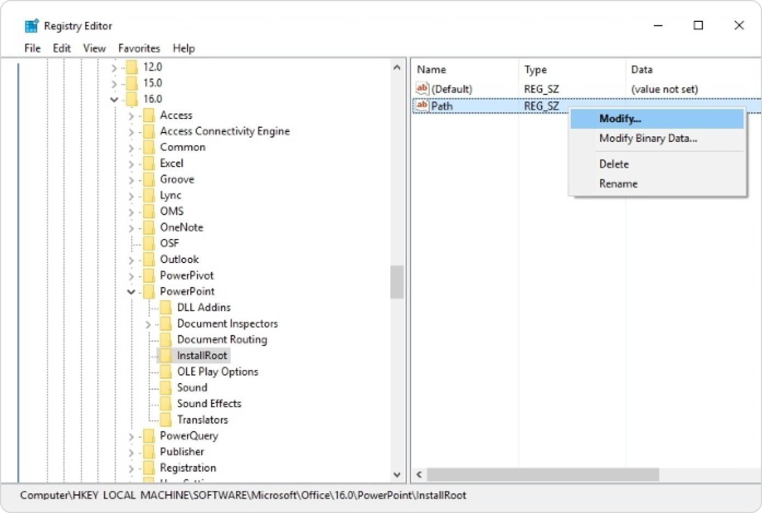Click the folder icon next to OLE Play Options
The width and height of the screenshot is (762, 513).
pos(166,372)
